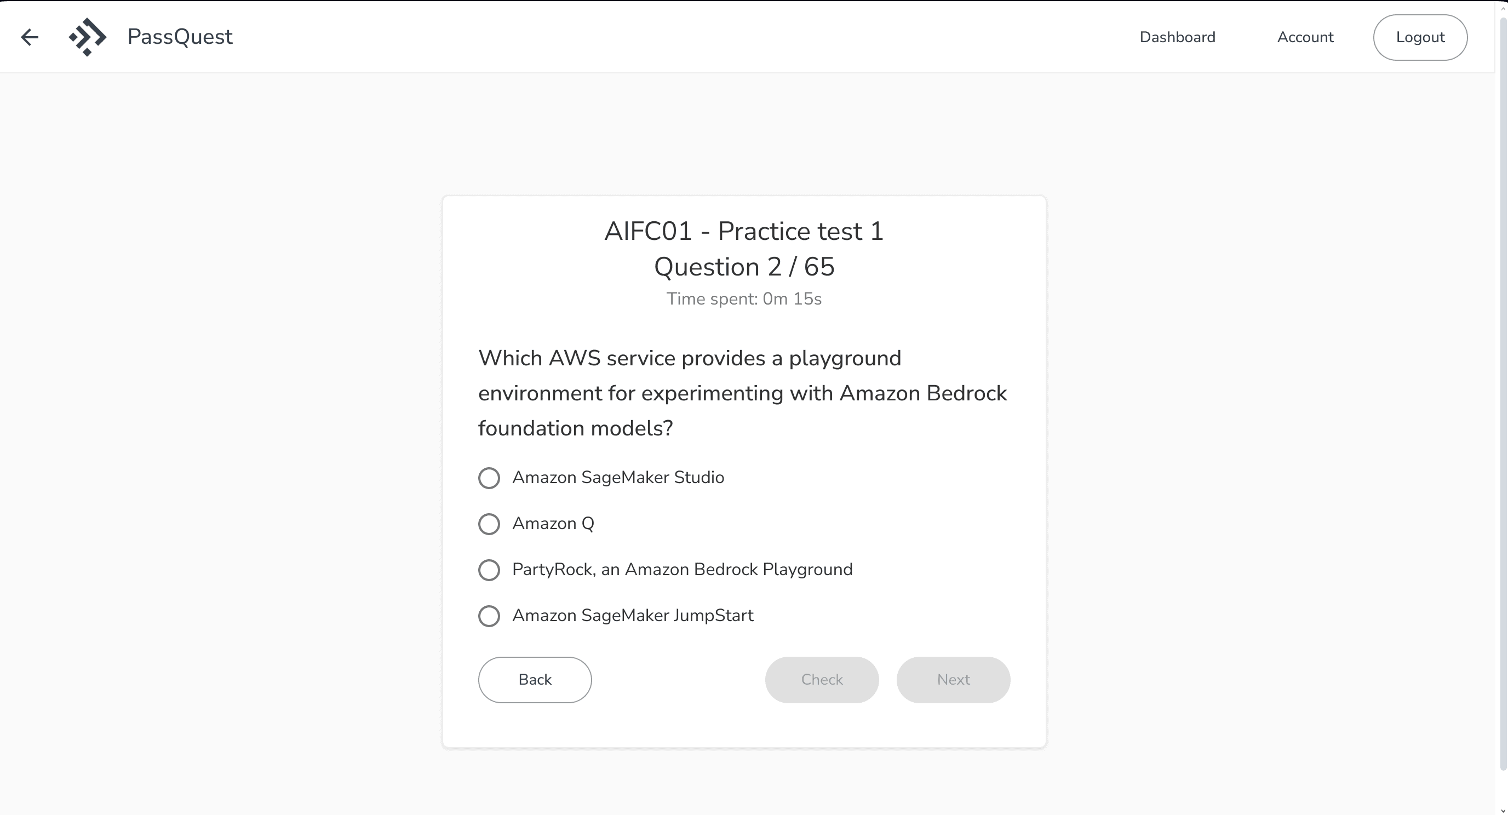This screenshot has width=1508, height=815.
Task: Click the back arrow navigation icon
Action: point(30,37)
